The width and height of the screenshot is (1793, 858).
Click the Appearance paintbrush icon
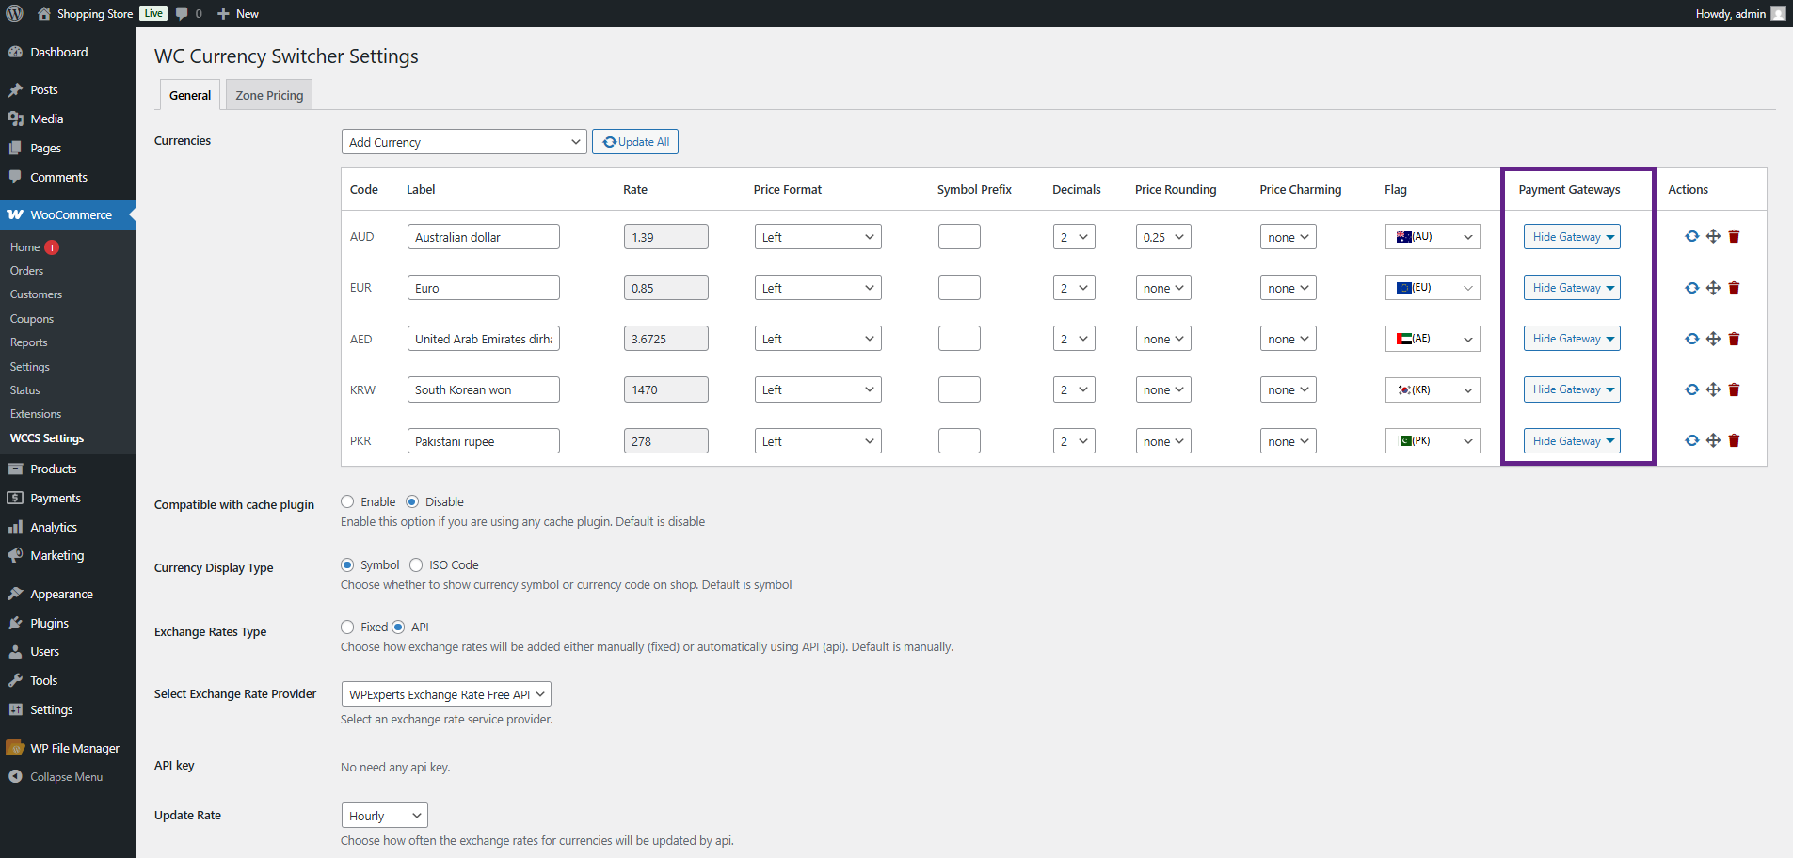coord(15,594)
